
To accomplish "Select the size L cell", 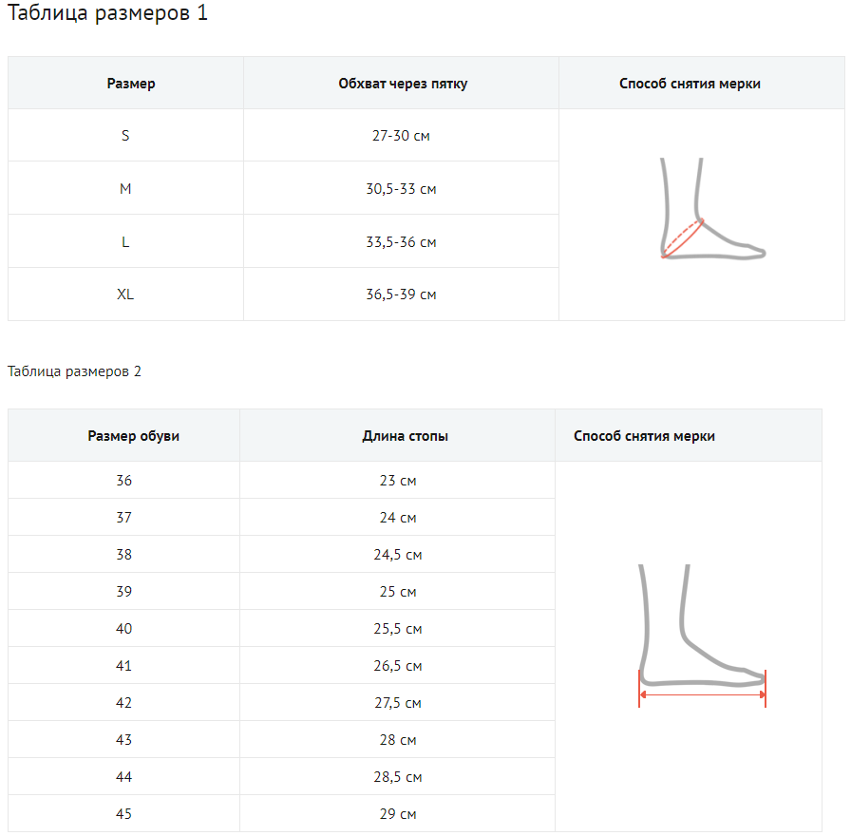I will (x=125, y=242).
